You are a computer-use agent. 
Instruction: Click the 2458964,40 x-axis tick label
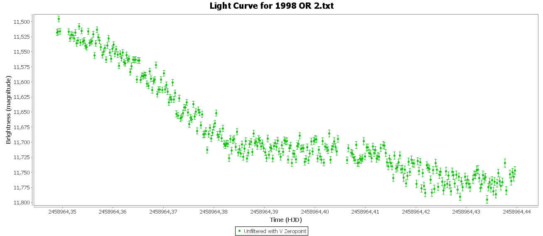314,212
